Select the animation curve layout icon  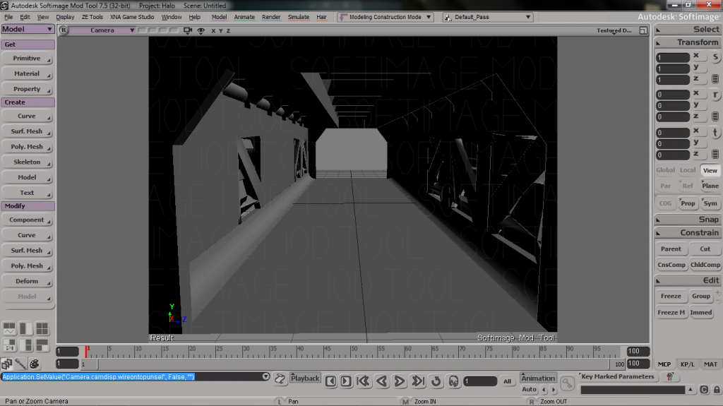point(9,328)
